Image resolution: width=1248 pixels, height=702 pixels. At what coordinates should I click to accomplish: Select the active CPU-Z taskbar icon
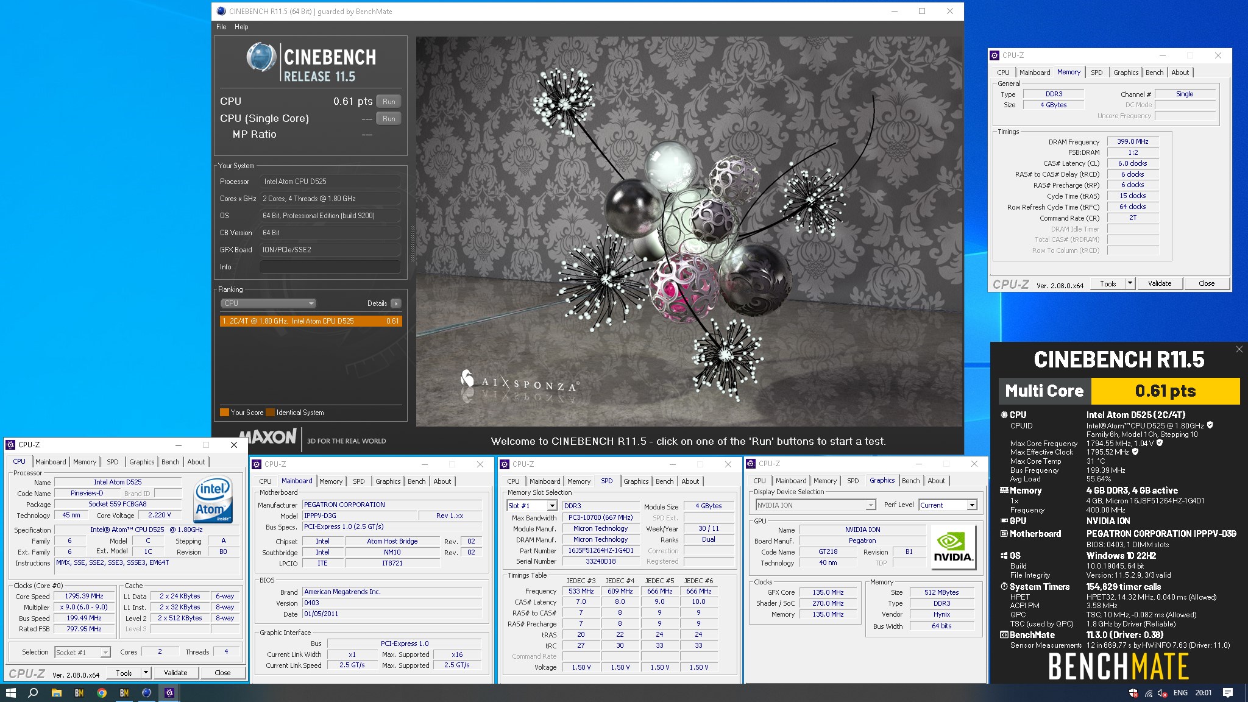(x=169, y=693)
